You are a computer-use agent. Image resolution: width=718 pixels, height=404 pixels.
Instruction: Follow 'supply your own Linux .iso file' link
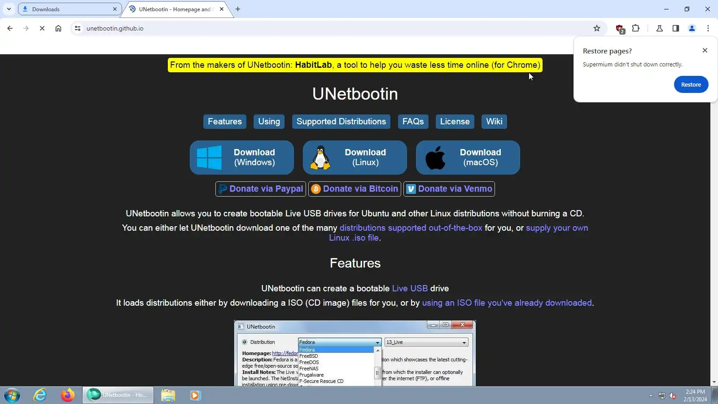point(556,228)
